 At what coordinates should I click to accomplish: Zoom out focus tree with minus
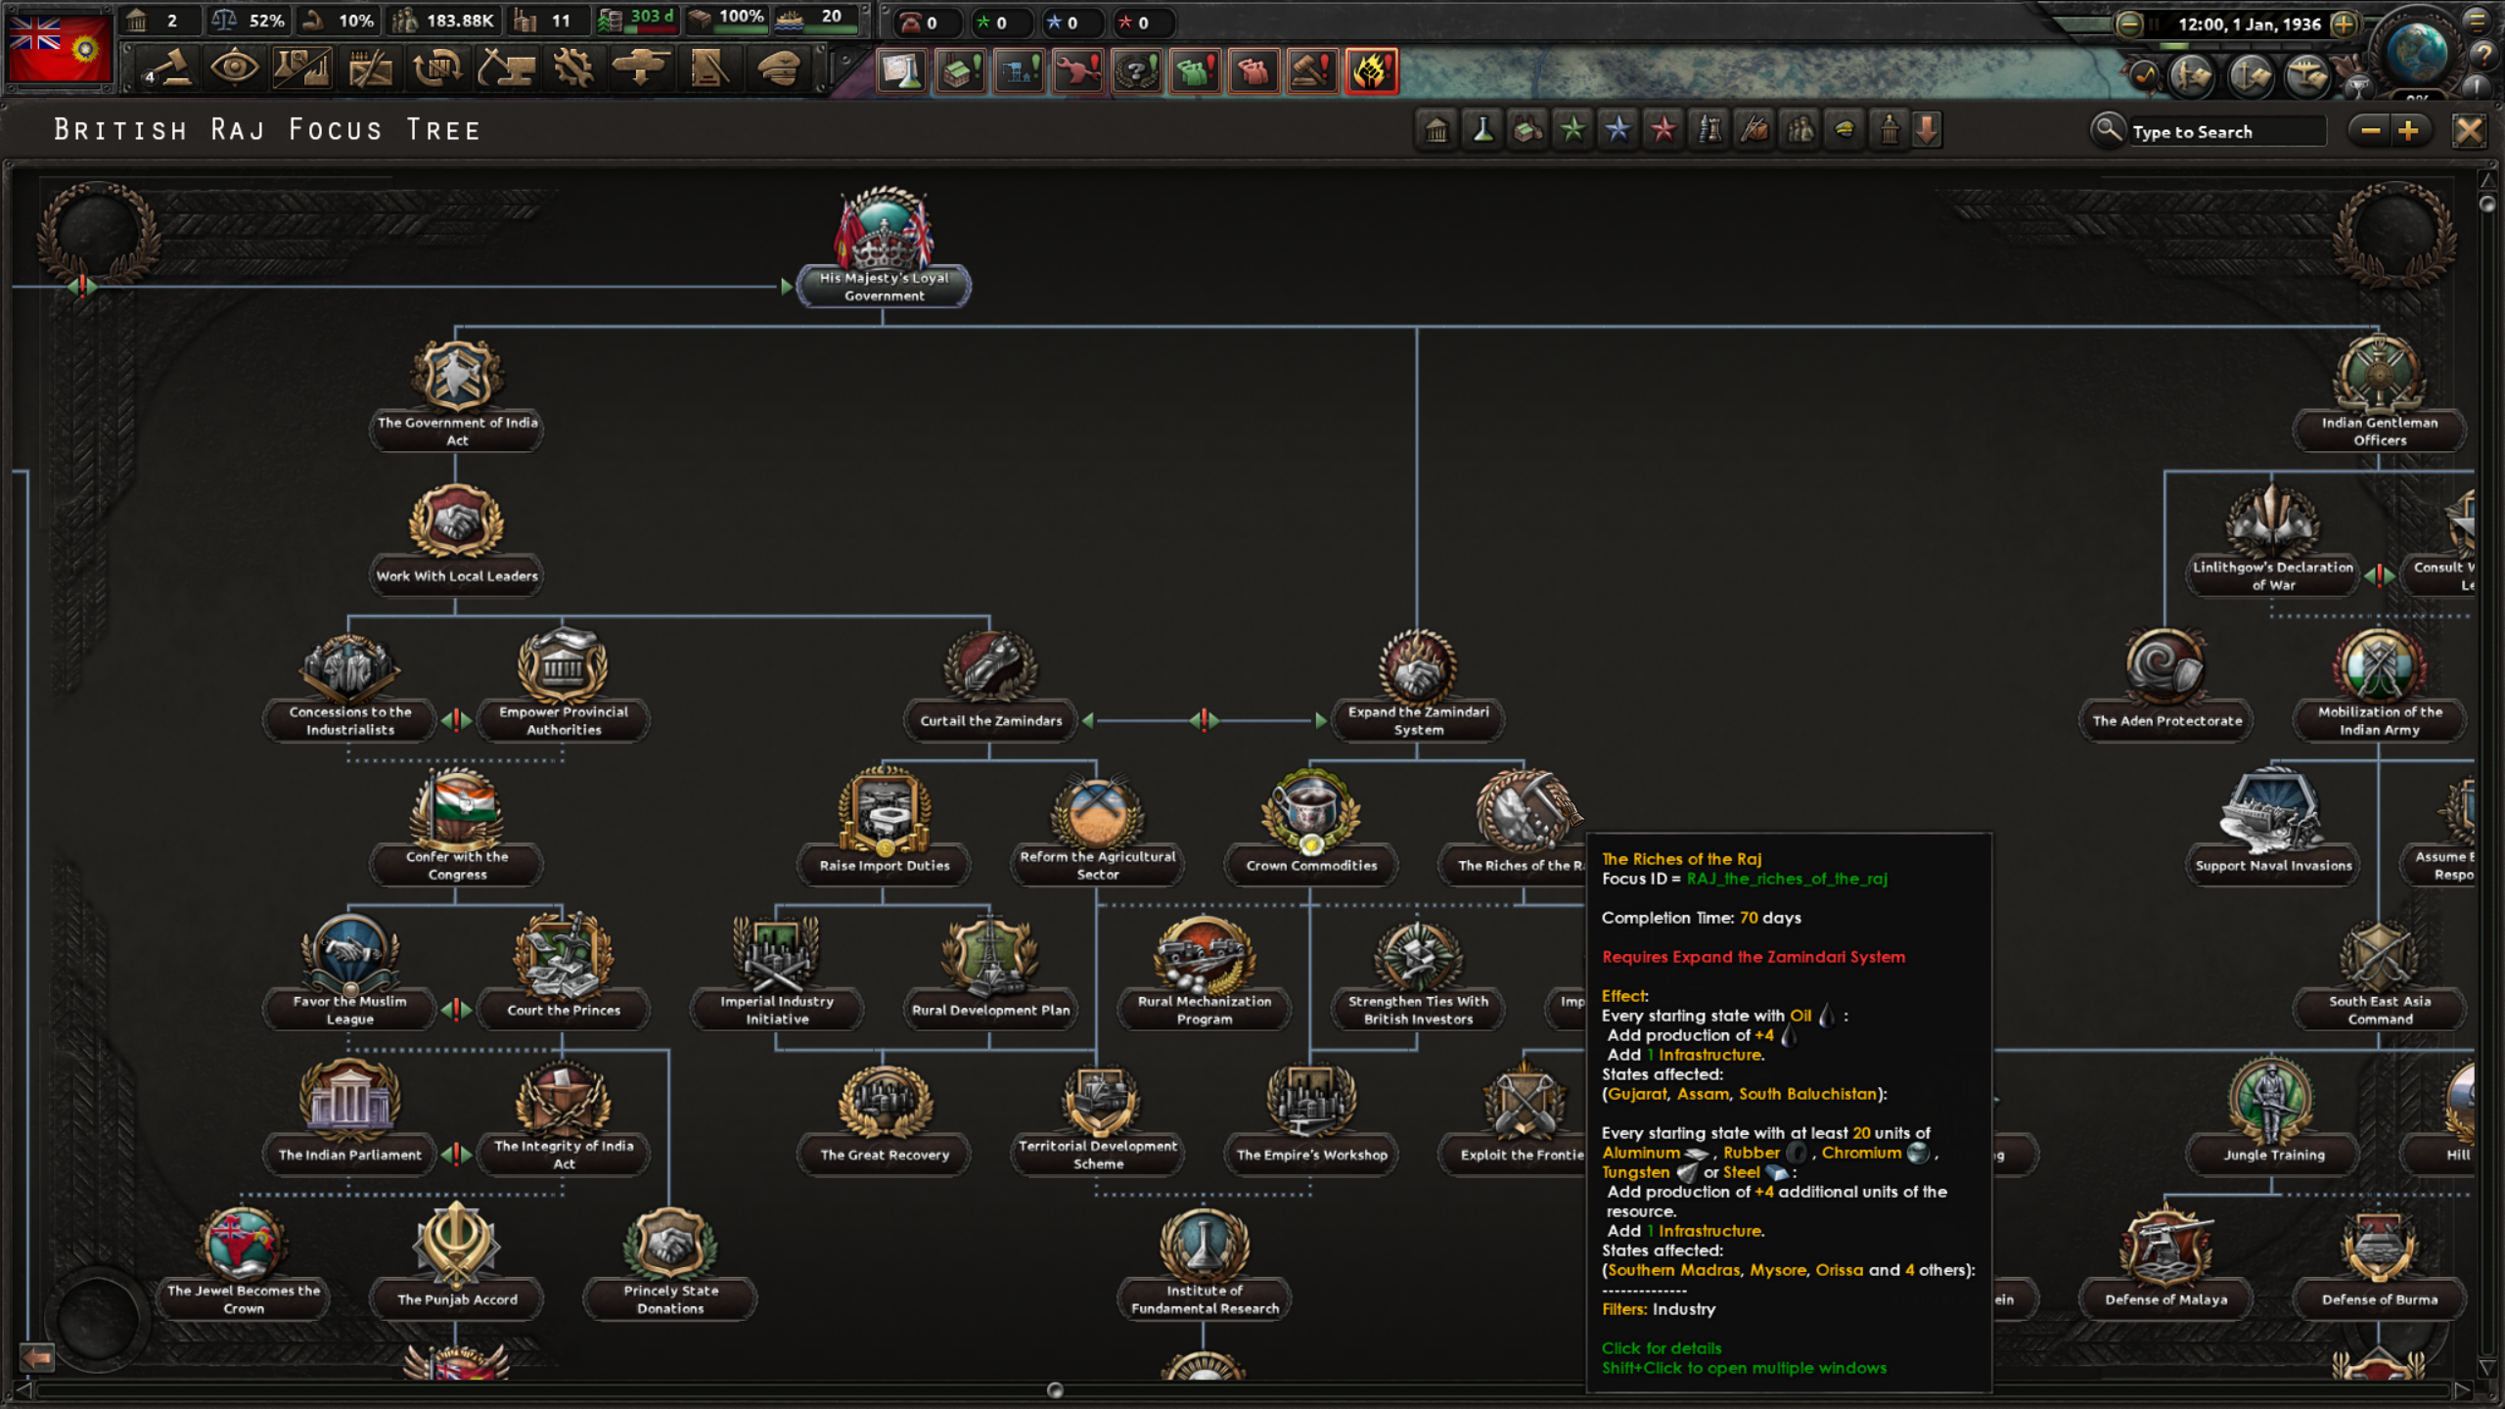tap(2370, 130)
